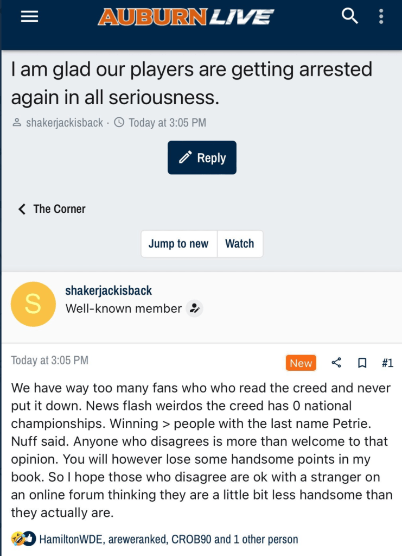Click thread author name under the title
The image size is (402, 556).
[65, 123]
